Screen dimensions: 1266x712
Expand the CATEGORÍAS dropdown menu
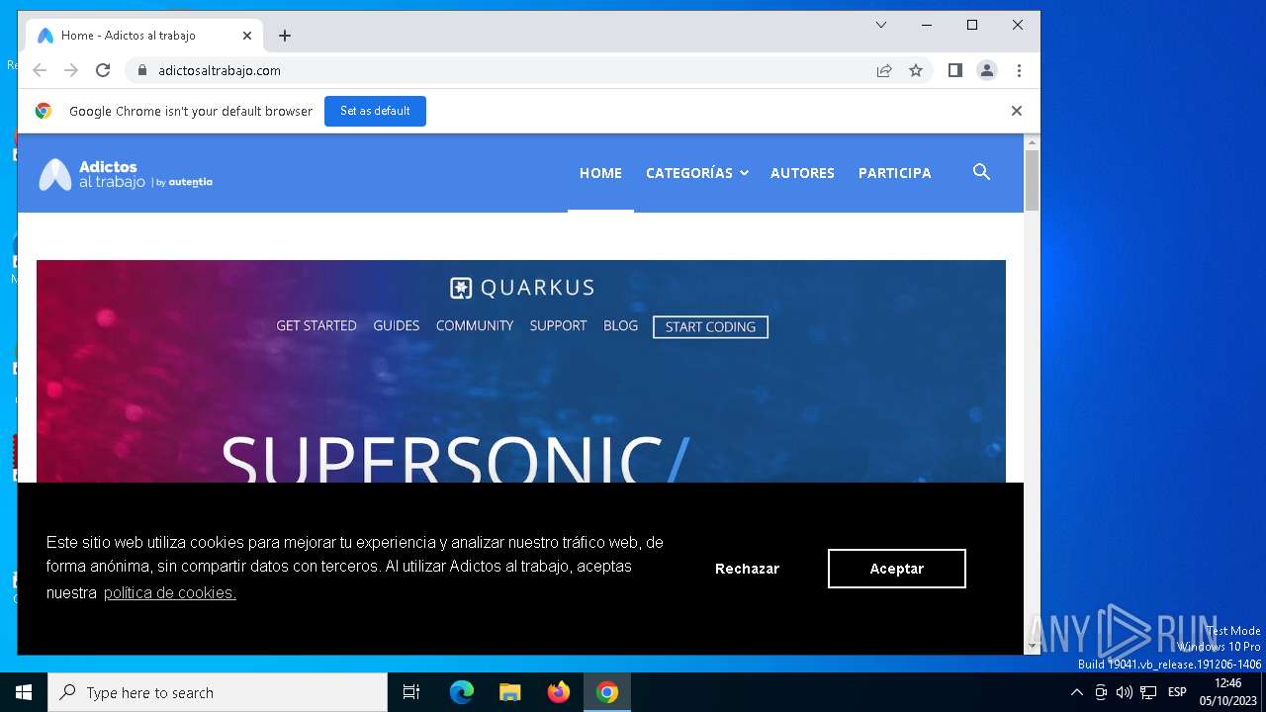pyautogui.click(x=697, y=173)
